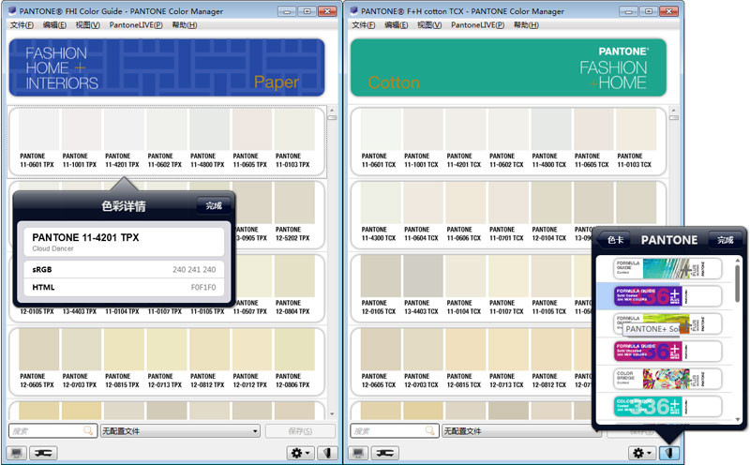Screen dimensions: 750x465
Task: Click search magnifier in cotton TCX window
Action: click(x=430, y=430)
